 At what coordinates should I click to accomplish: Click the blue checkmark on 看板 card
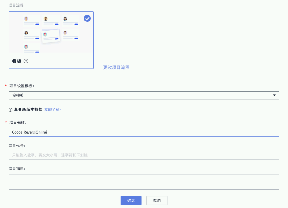pyautogui.click(x=87, y=18)
